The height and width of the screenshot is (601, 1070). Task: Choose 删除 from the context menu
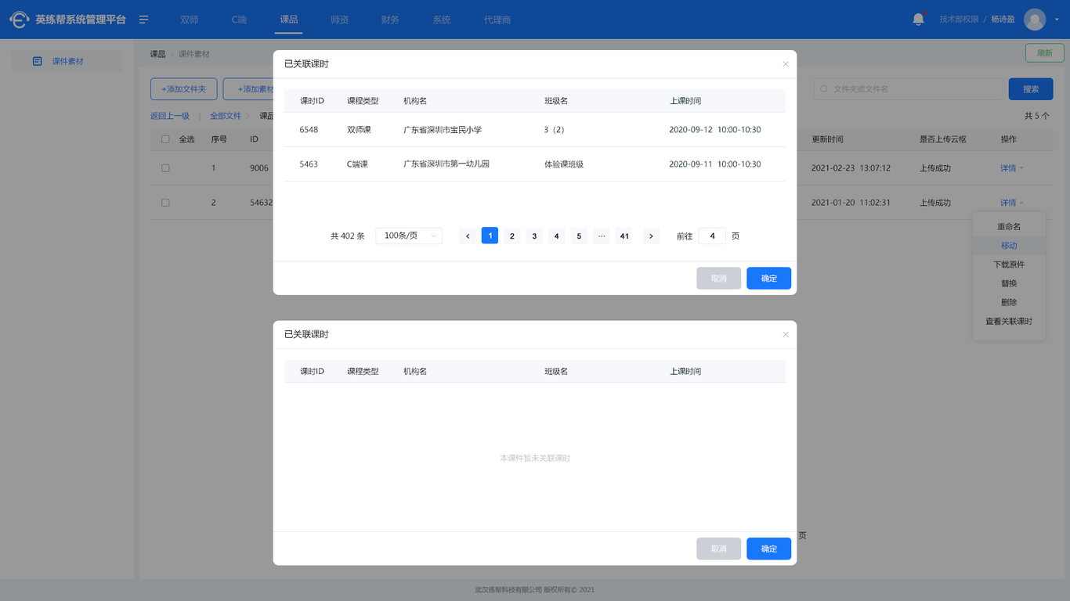point(1009,302)
